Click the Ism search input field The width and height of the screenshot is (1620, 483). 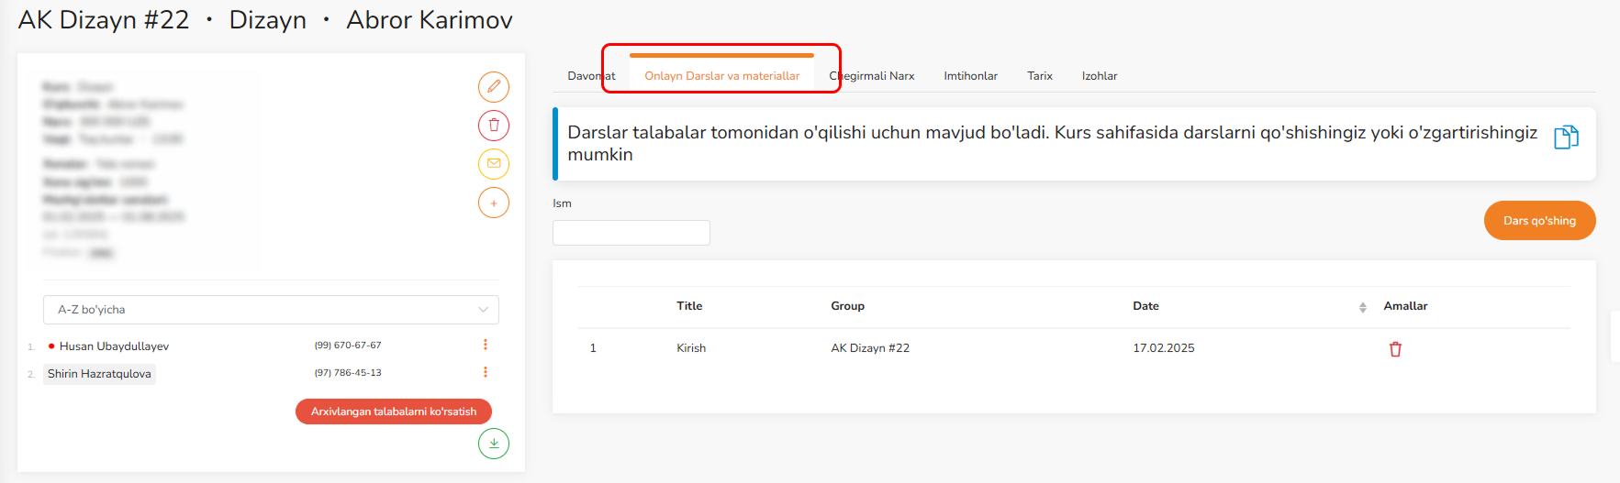click(631, 233)
